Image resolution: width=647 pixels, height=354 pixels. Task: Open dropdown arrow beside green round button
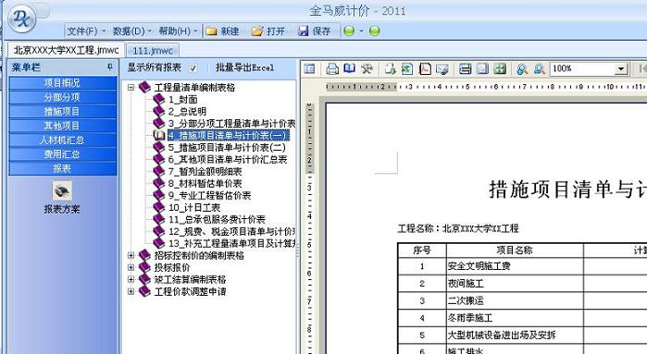pyautogui.click(x=361, y=31)
